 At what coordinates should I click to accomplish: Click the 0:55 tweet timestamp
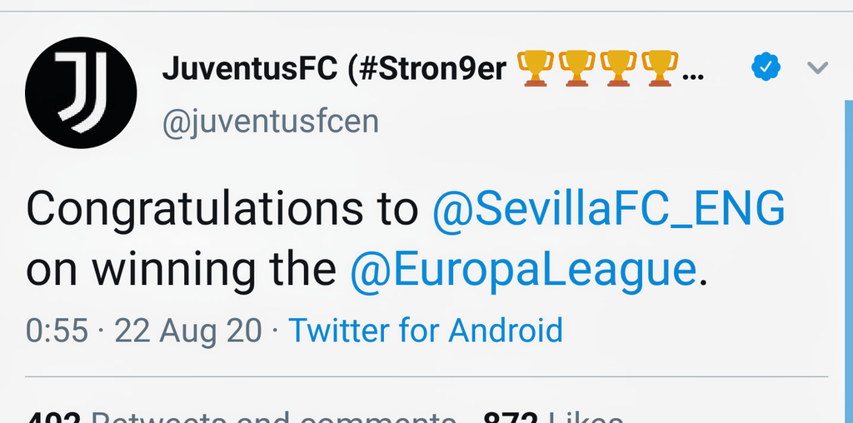(x=57, y=331)
